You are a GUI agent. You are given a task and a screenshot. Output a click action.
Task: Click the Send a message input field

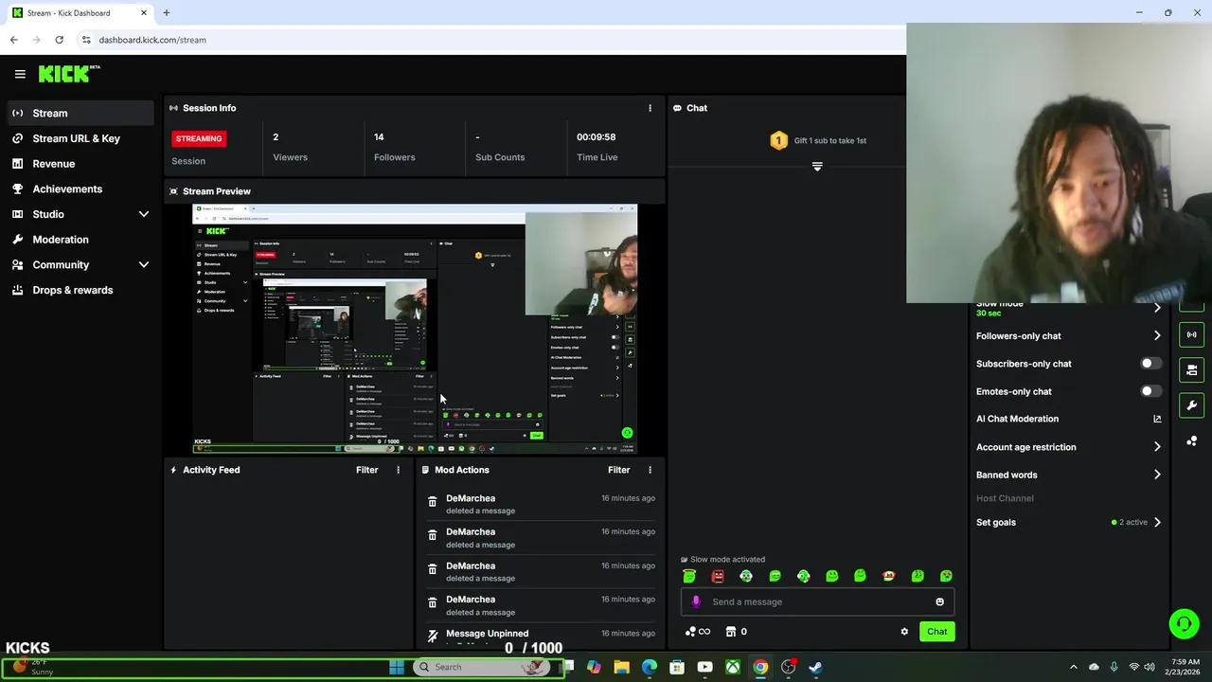(x=817, y=601)
